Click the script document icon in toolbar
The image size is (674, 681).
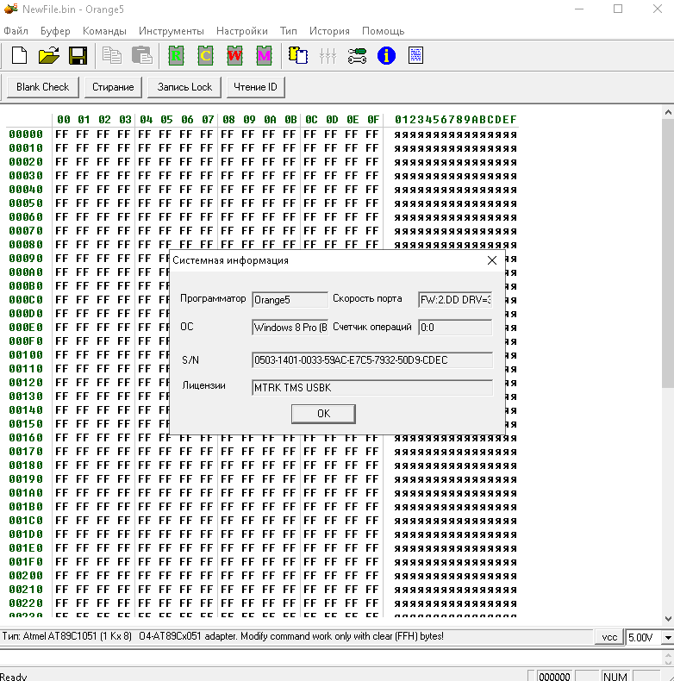(x=415, y=56)
